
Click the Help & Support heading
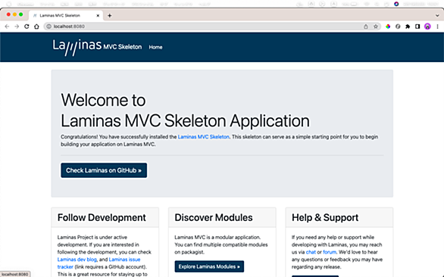(325, 217)
